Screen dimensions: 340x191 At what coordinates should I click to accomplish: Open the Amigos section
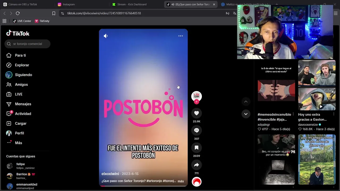(x=17, y=85)
